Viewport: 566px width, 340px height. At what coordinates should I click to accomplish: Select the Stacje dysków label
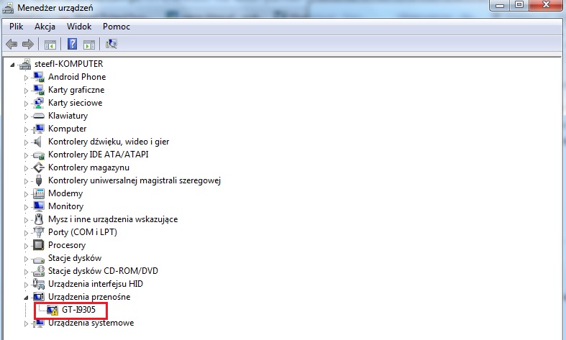point(75,258)
